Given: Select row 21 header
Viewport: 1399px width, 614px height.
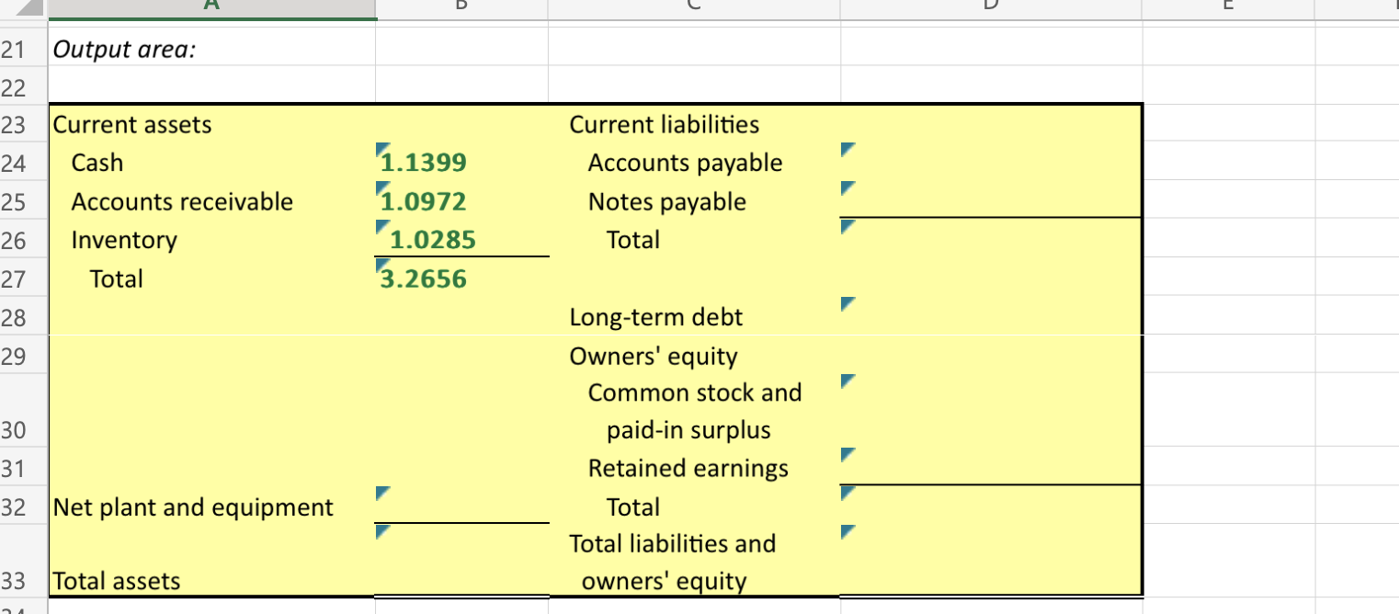Looking at the screenshot, I should [x=23, y=47].
